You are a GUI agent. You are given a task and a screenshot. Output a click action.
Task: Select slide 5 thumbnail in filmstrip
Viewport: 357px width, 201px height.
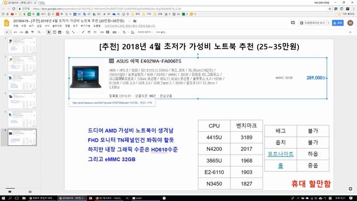(22, 119)
